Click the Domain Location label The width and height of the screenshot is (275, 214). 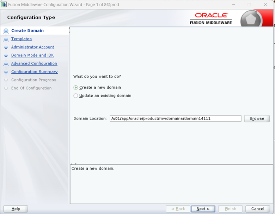pyautogui.click(x=90, y=118)
